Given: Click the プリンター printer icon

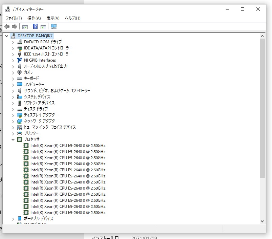Looking at the screenshot, I should coord(20,133).
